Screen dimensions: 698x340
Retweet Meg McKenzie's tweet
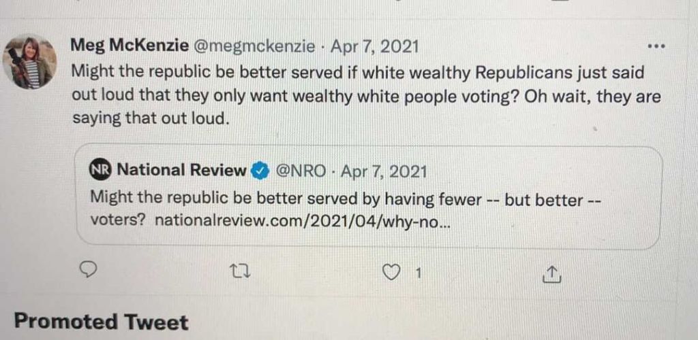point(241,273)
